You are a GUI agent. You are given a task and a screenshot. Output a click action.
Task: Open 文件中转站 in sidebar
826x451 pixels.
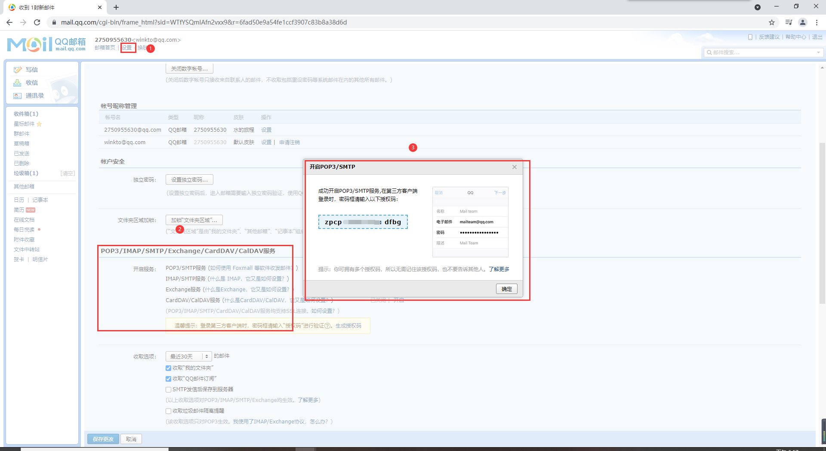coord(27,250)
